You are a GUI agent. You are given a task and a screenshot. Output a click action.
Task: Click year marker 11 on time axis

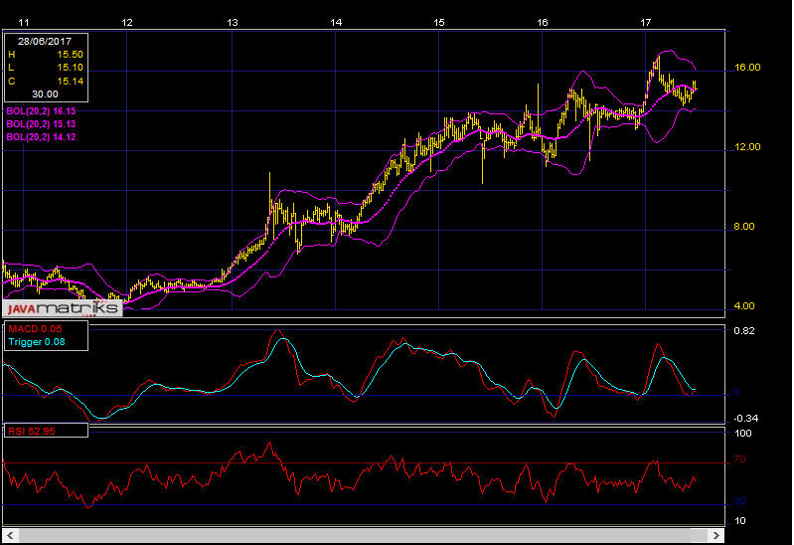coord(23,22)
